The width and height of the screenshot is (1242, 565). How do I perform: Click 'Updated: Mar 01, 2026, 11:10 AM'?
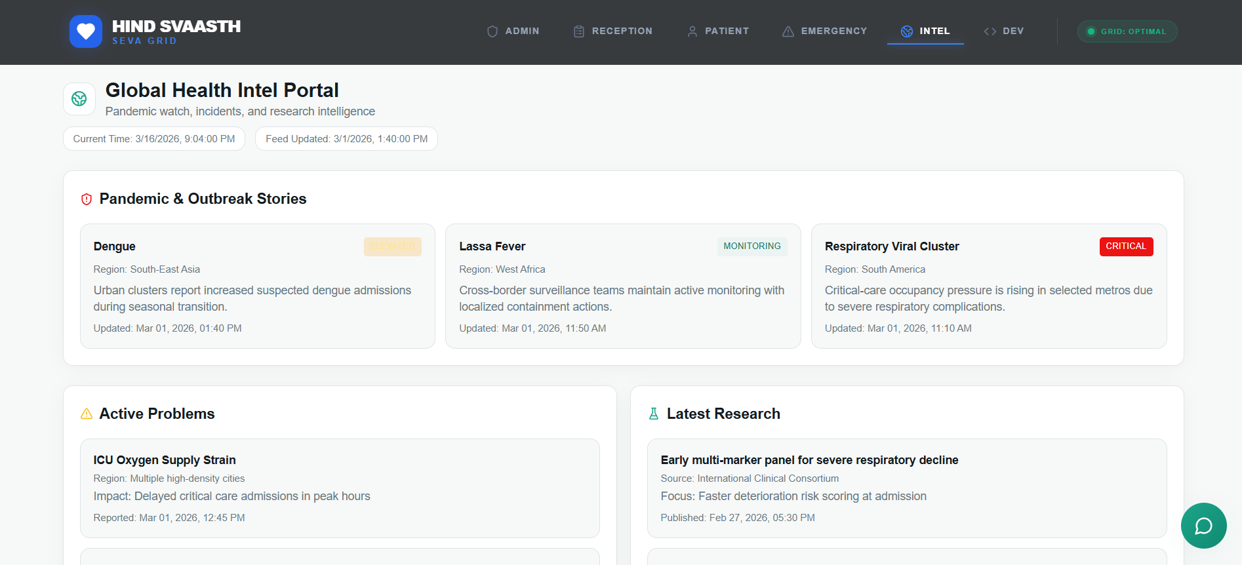pyautogui.click(x=898, y=328)
